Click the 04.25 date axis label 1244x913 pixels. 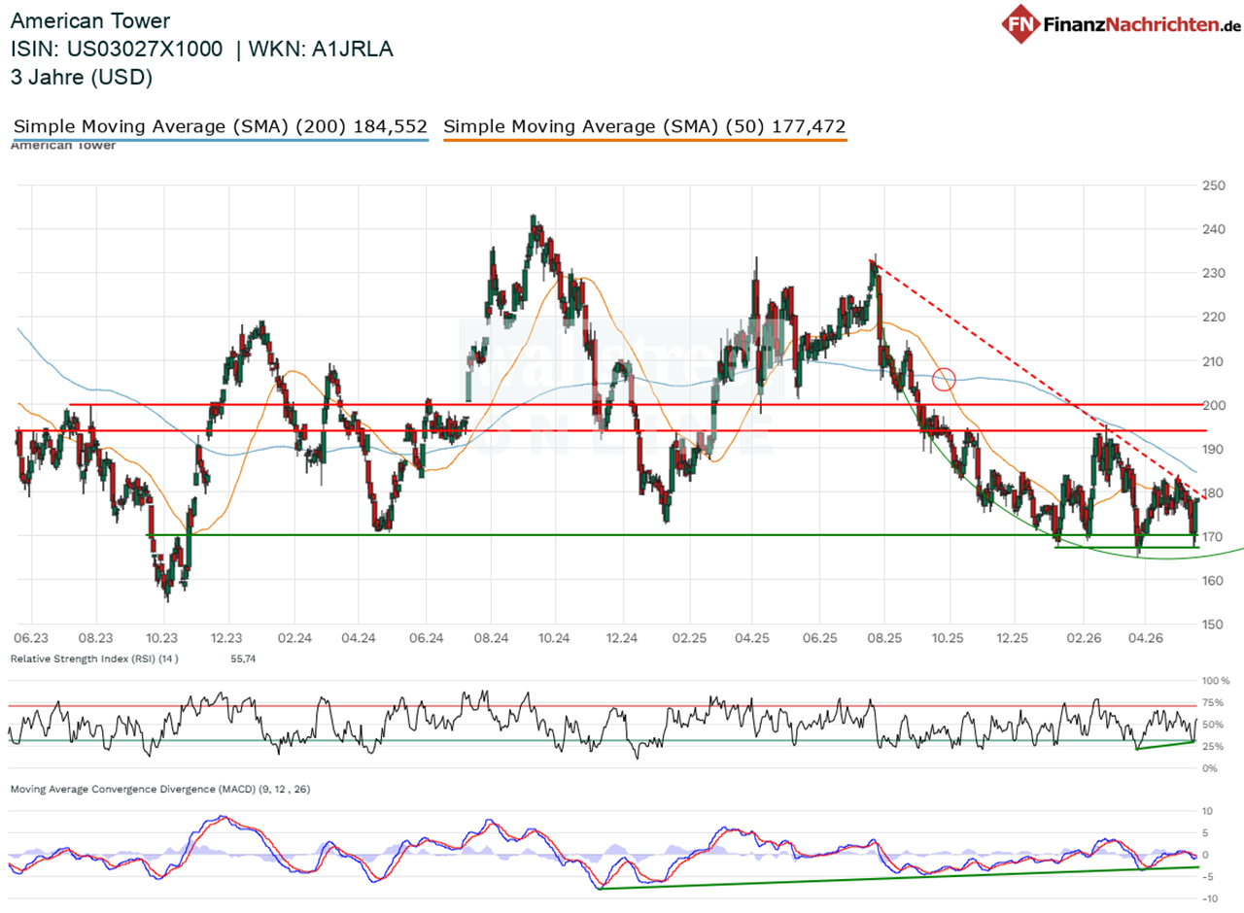(751, 637)
